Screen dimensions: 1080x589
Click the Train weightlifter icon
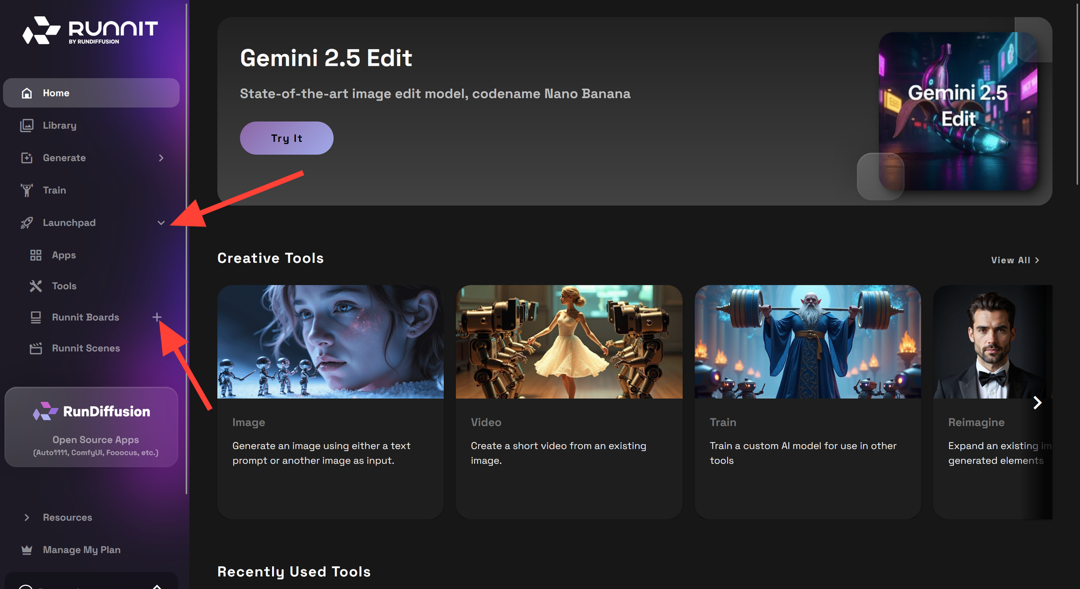click(27, 190)
